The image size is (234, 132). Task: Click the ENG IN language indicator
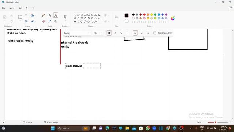202,128
